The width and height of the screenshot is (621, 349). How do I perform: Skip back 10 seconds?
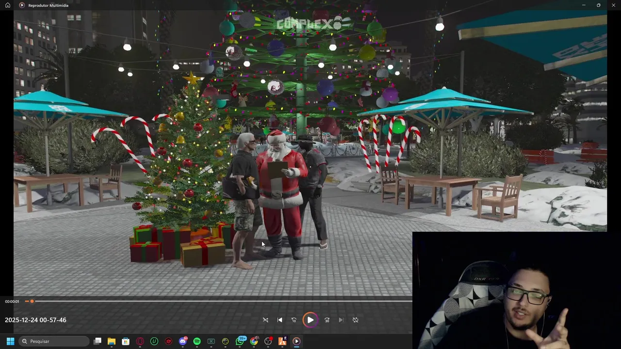click(294, 320)
